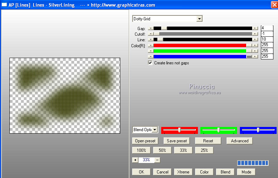Zoom in with the plus button

[x=135, y=160]
